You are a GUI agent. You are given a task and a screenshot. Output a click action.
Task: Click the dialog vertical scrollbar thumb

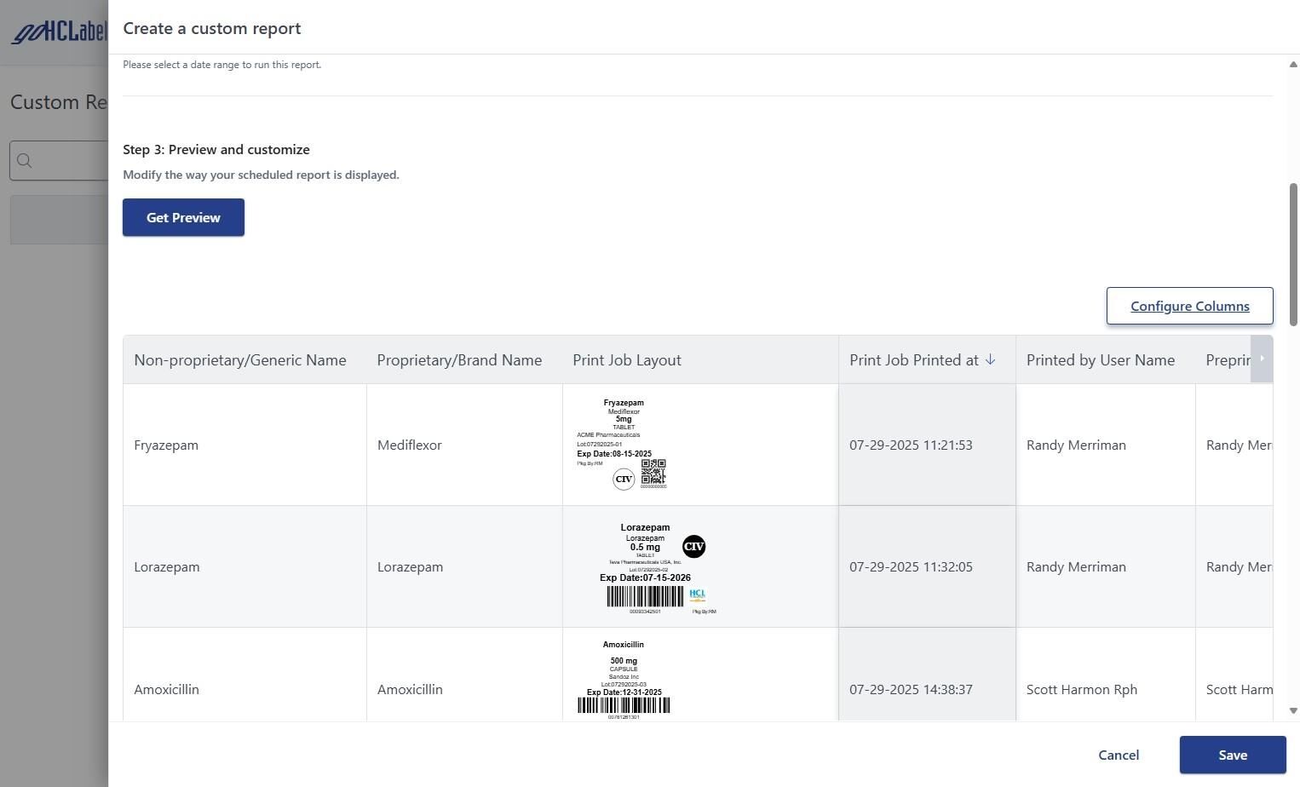(x=1293, y=254)
